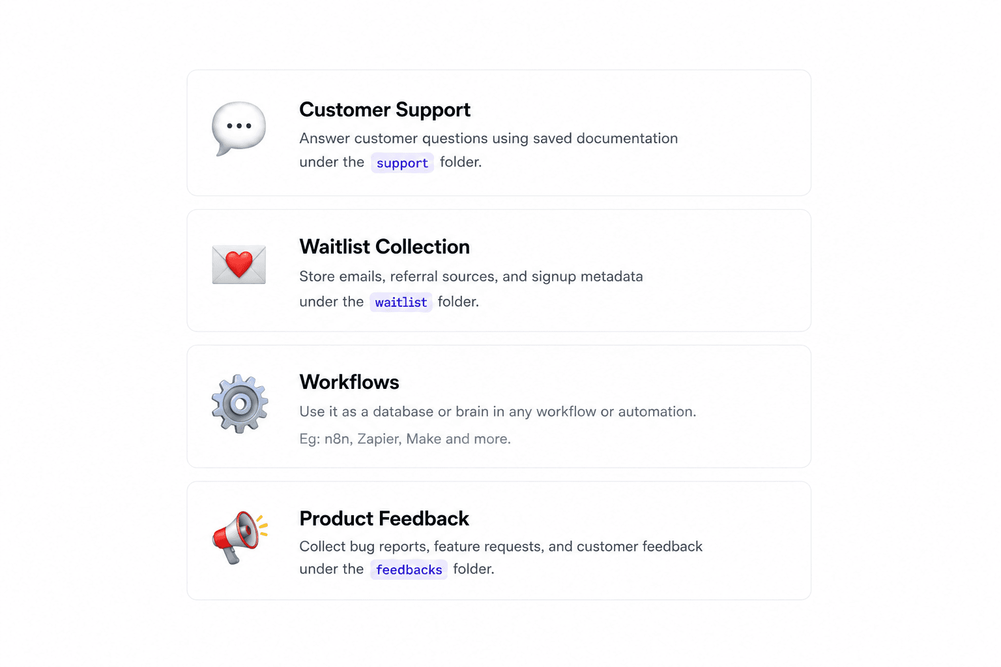Select the Customer Support card background

click(499, 133)
